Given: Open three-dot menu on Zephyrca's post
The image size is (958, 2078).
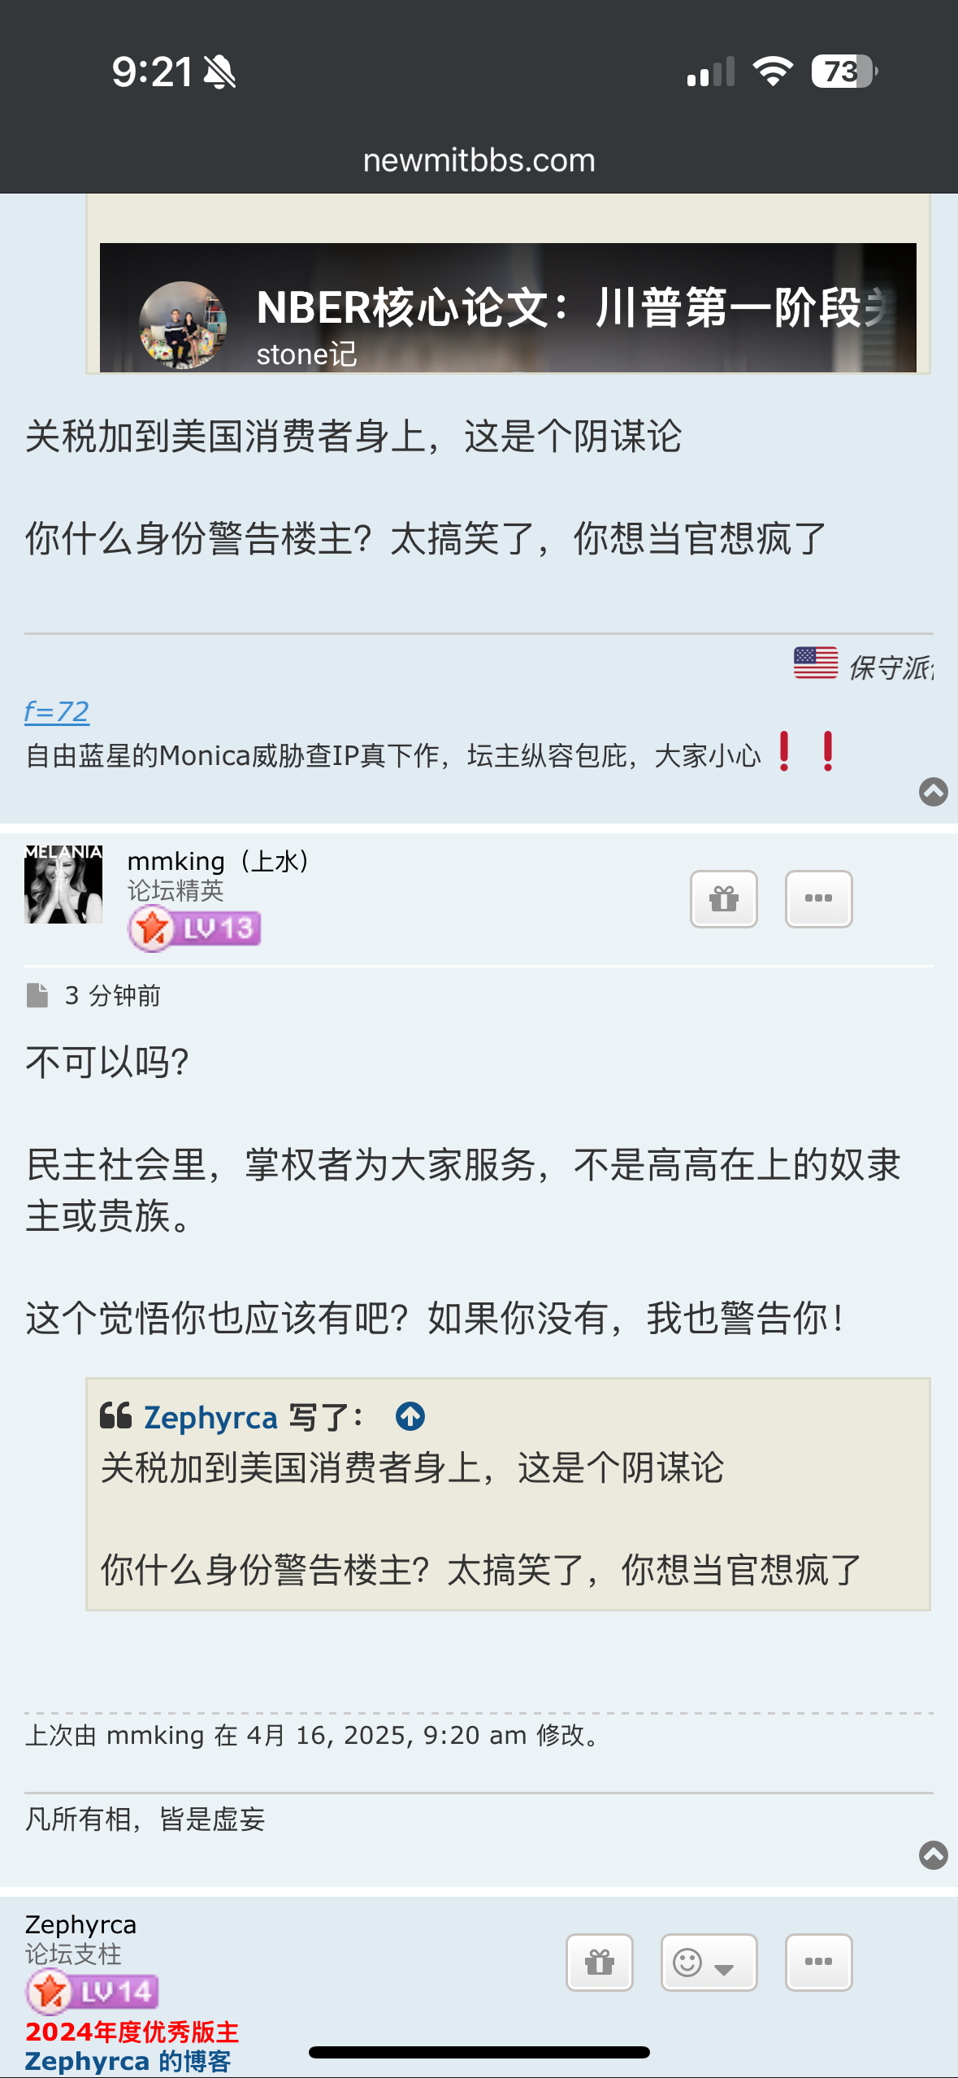Looking at the screenshot, I should tap(818, 1962).
